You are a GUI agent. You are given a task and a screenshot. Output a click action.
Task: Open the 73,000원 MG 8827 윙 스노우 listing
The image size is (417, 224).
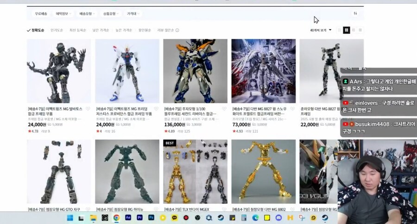pos(260,111)
